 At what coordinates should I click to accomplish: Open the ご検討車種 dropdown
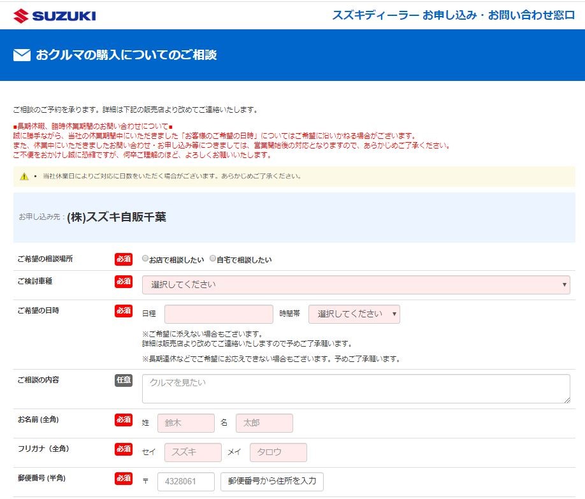[356, 285]
